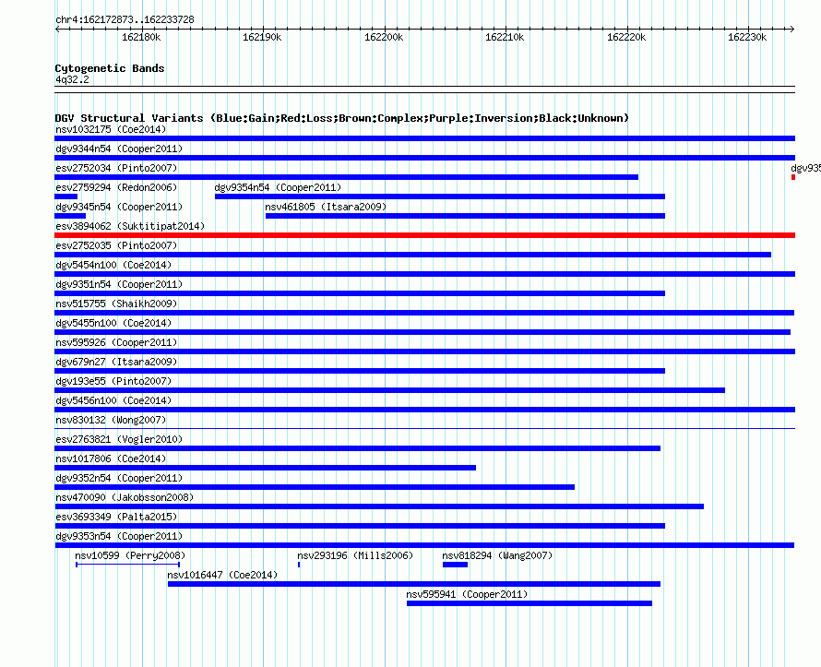Select the nsv595926 (Cooper2011) label
This screenshot has width=821, height=667.
(116, 342)
